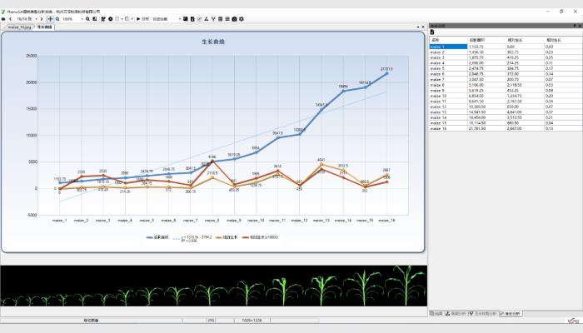Switch to the maize_16.jpg tab
The height and width of the screenshot is (333, 583).
pos(17,27)
